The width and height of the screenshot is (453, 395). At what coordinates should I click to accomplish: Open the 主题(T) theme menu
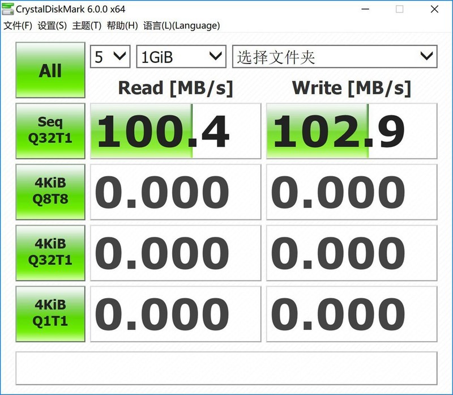[86, 26]
